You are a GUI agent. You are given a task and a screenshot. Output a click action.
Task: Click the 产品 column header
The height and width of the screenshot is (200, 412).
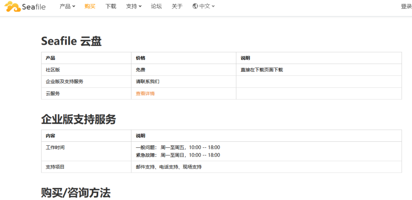click(86, 58)
